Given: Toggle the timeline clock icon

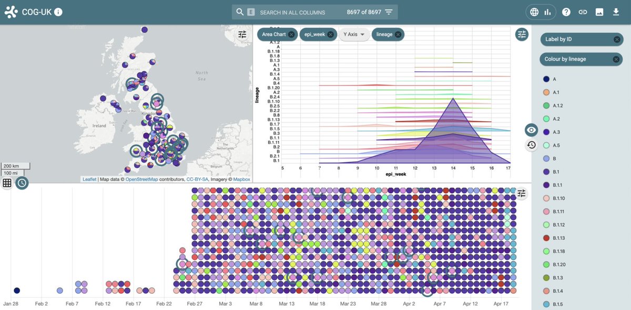Looking at the screenshot, I should 22,183.
